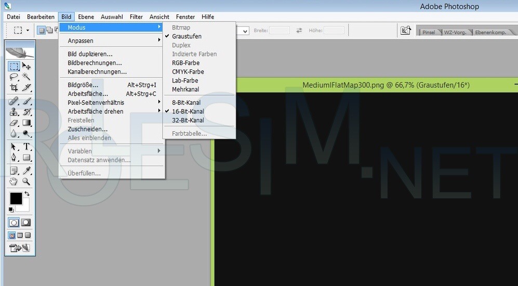Switch to Standard editing mode
The width and height of the screenshot is (518, 286).
point(14,223)
